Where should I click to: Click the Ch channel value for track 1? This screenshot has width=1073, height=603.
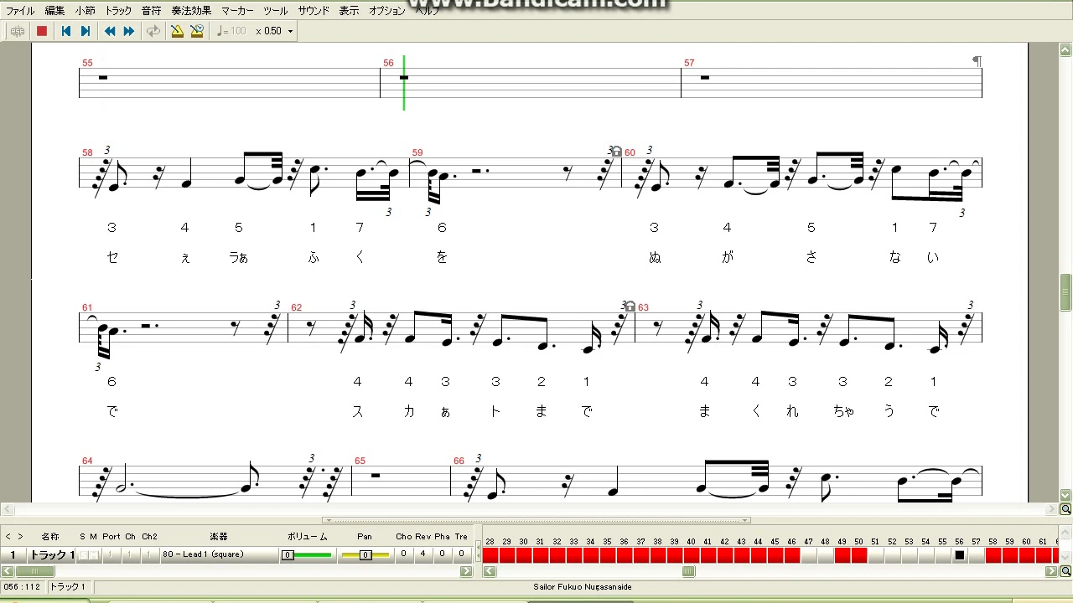[130, 554]
